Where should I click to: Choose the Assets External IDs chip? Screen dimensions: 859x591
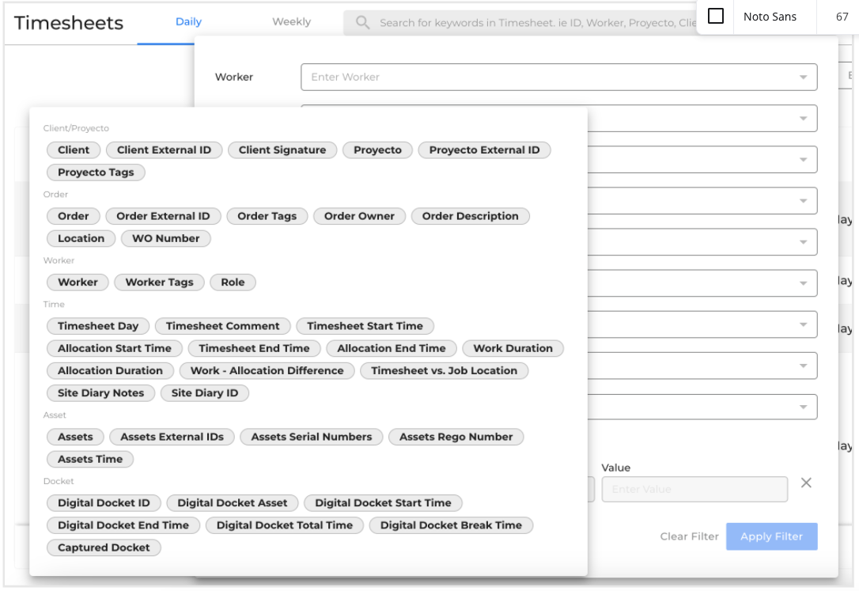[x=172, y=438]
